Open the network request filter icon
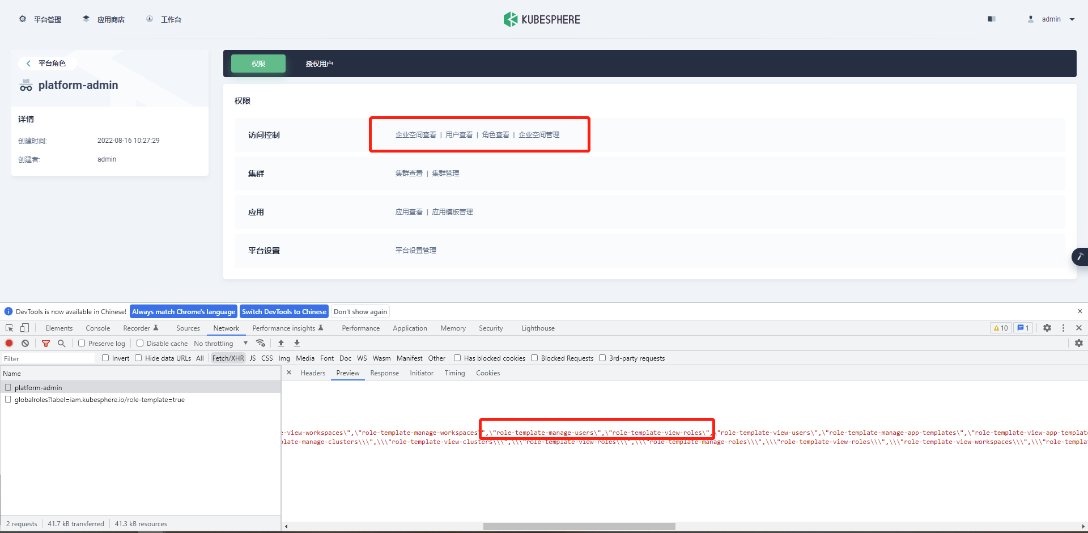The image size is (1088, 533). [46, 343]
